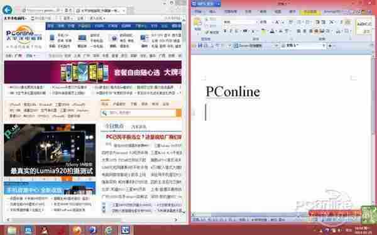Switch to the first (Home) ribbon tab in WPS
This screenshot has height=235, width=377.
(198, 11)
